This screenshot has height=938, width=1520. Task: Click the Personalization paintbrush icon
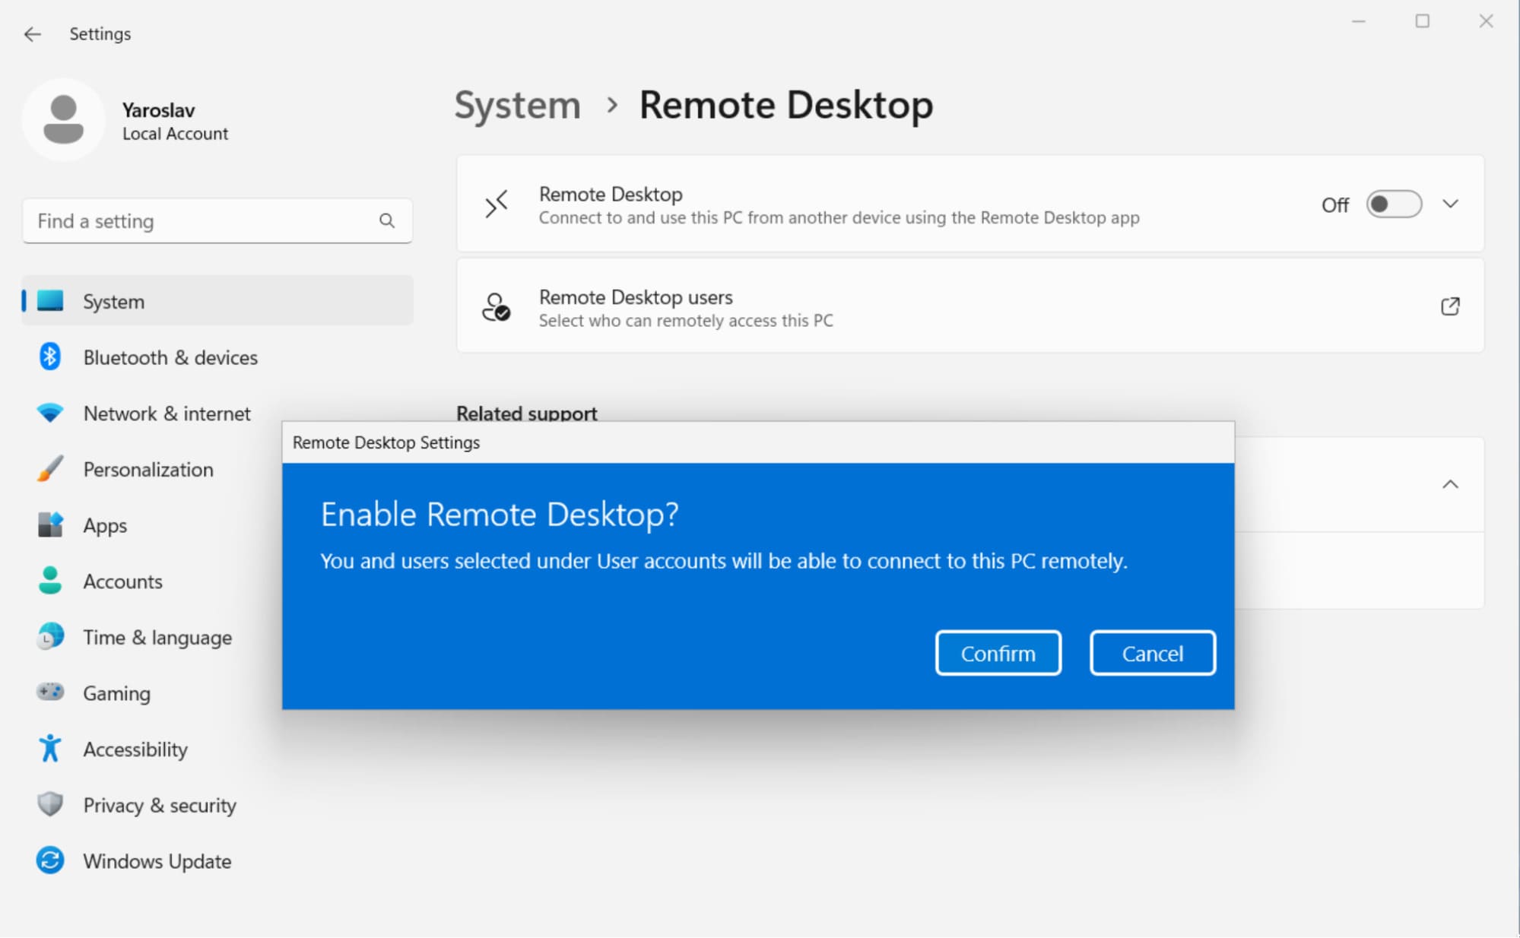(50, 469)
